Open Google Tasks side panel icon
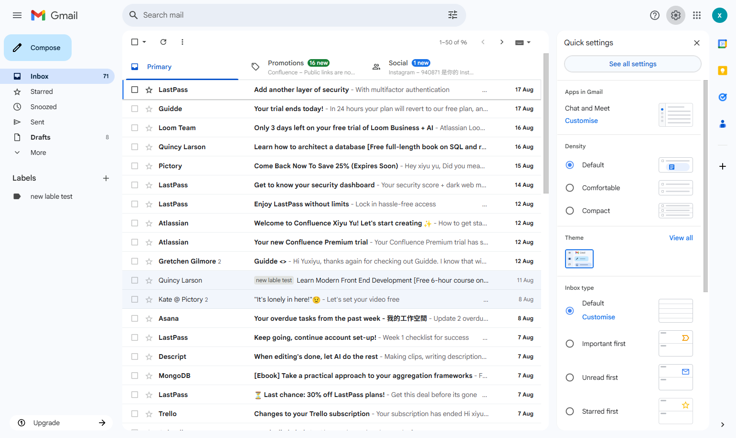Viewport: 736px width, 438px height. click(723, 97)
